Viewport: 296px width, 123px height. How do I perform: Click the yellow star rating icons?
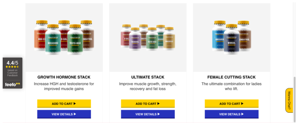pyautogui.click(x=12, y=67)
